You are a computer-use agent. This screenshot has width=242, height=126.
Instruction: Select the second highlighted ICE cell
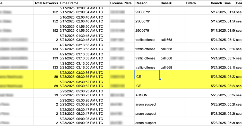(147, 84)
